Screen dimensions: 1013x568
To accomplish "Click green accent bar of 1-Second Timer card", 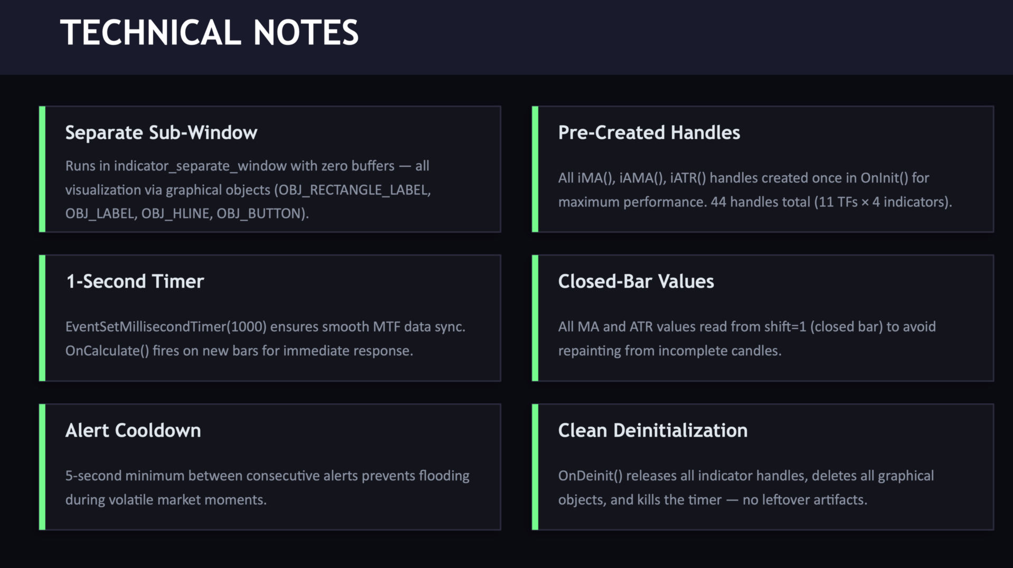I will click(42, 318).
